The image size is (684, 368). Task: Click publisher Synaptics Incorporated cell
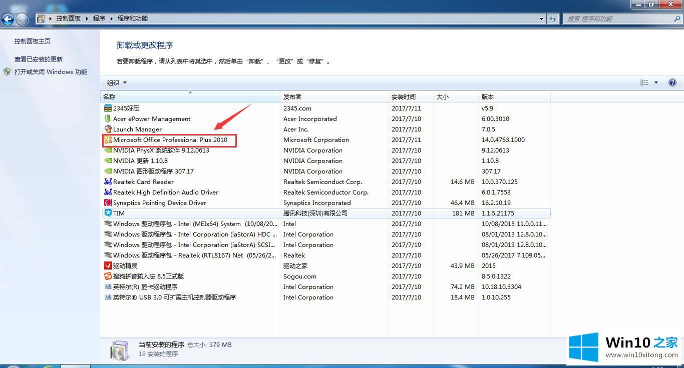[317, 203]
